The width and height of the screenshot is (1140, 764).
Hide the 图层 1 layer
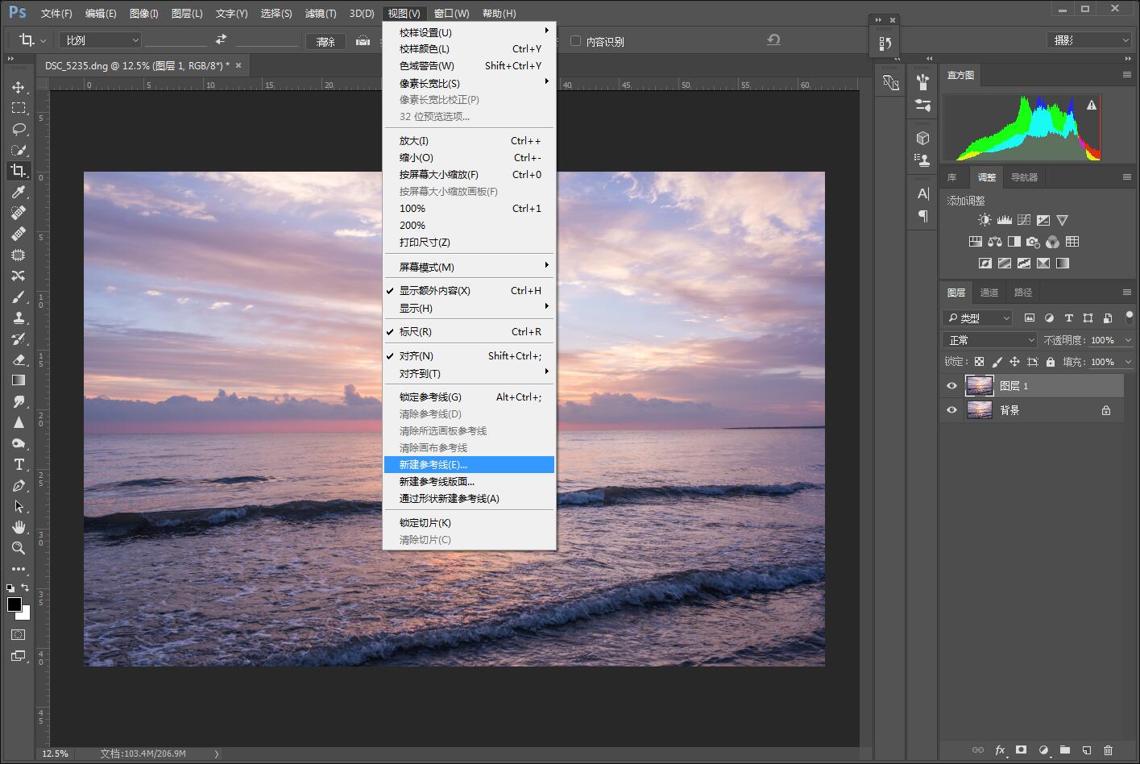(x=951, y=386)
